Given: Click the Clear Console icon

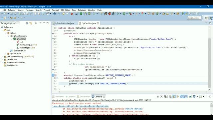Looking at the screenshot, I should coord(170,97).
